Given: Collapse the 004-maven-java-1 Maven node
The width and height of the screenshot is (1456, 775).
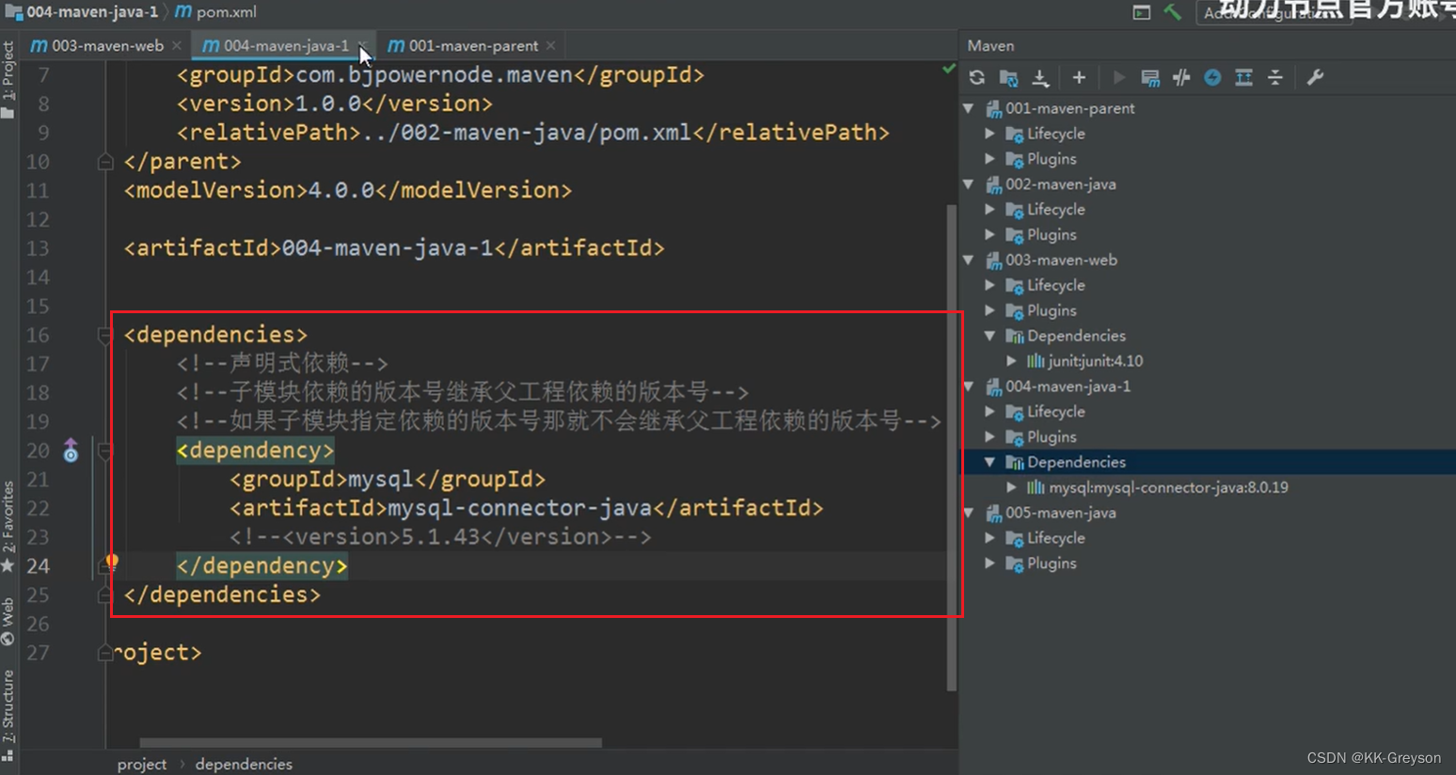Looking at the screenshot, I should 969,387.
